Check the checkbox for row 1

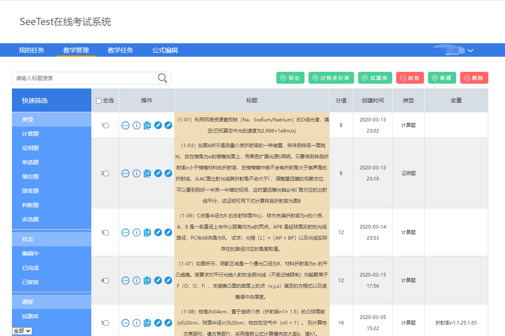pyautogui.click(x=106, y=126)
